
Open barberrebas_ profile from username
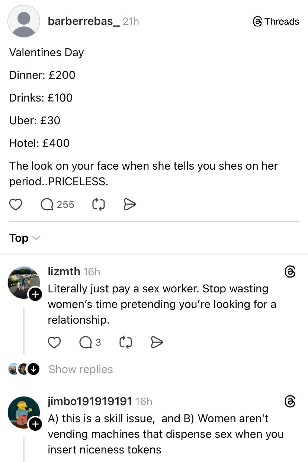point(84,22)
